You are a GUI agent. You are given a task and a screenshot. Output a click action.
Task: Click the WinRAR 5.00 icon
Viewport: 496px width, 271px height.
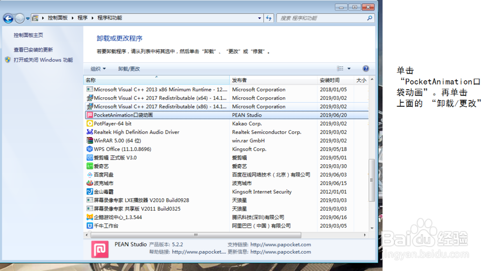tap(90, 141)
